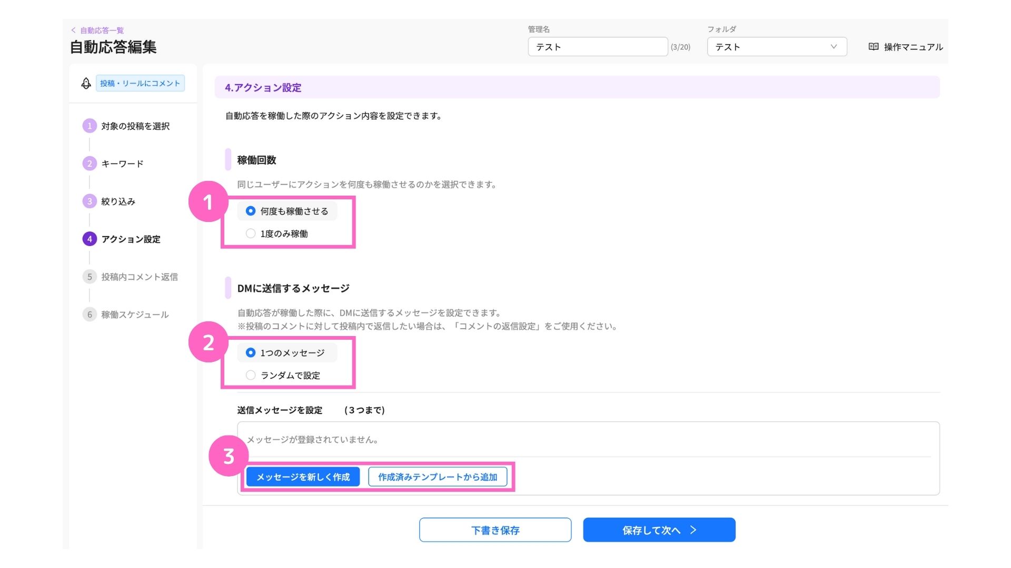Click the back chevron next to 自動応答一覧
Image resolution: width=1011 pixels, height=568 pixels.
[x=73, y=30]
